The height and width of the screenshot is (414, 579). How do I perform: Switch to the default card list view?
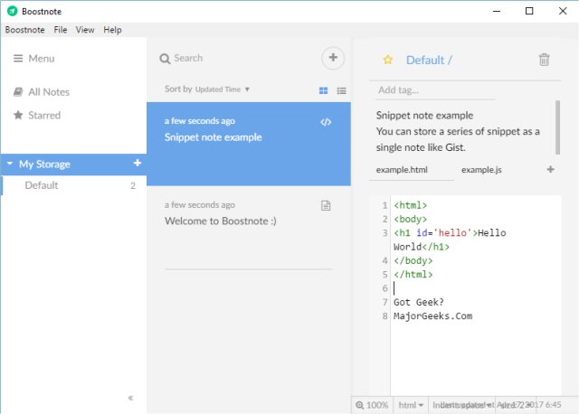coord(324,90)
